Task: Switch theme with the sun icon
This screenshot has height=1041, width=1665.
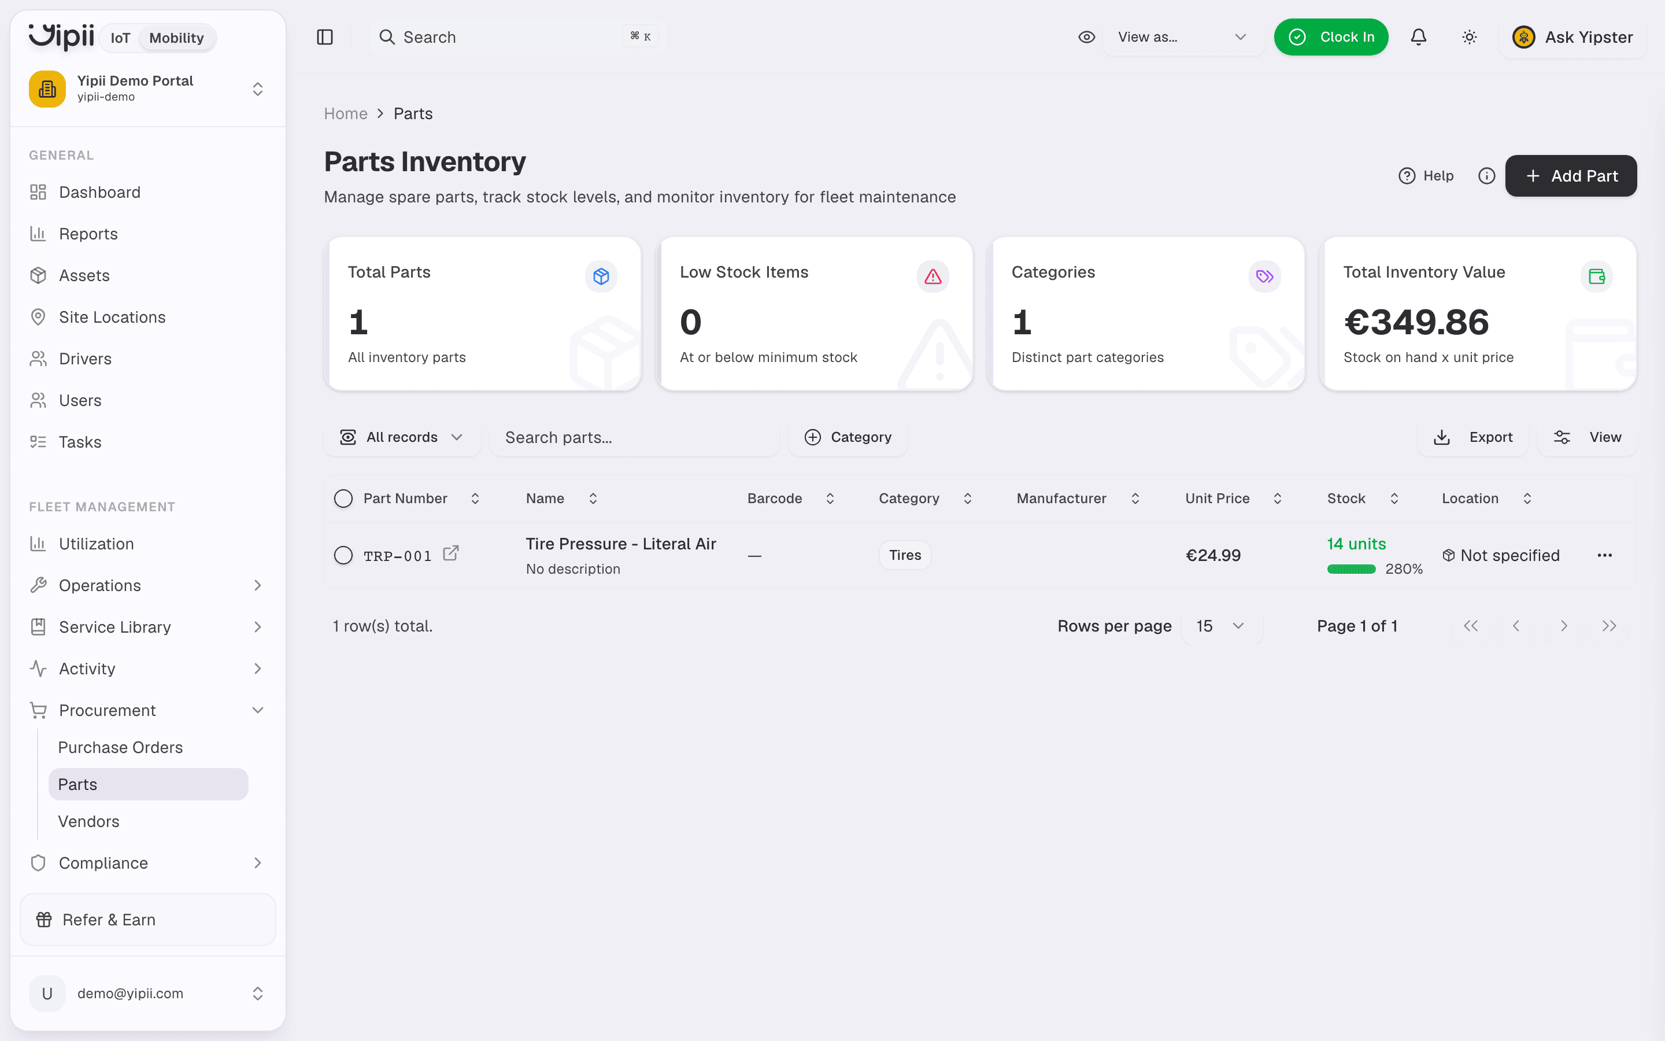Action: 1470,37
